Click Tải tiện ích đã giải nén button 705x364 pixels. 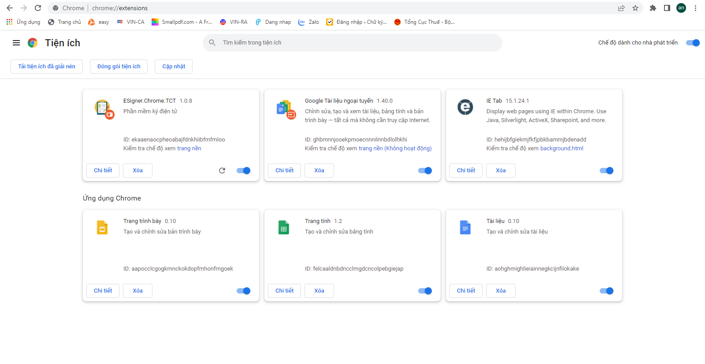(47, 67)
